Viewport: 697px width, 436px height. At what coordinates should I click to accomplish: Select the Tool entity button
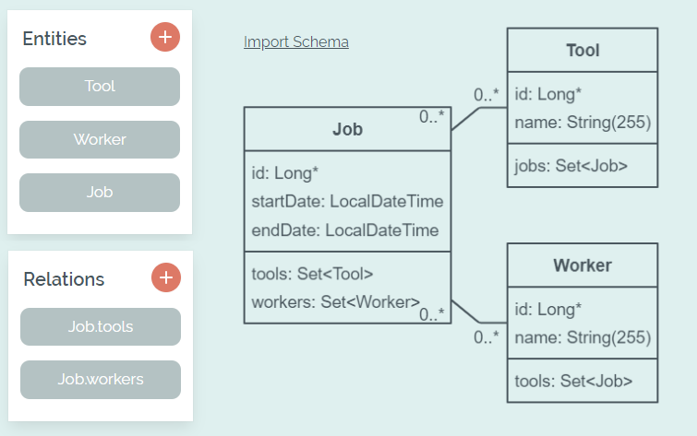(x=100, y=87)
